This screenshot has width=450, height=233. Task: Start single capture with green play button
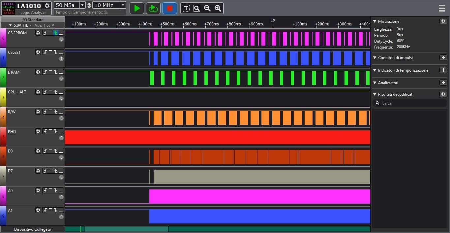(x=137, y=8)
